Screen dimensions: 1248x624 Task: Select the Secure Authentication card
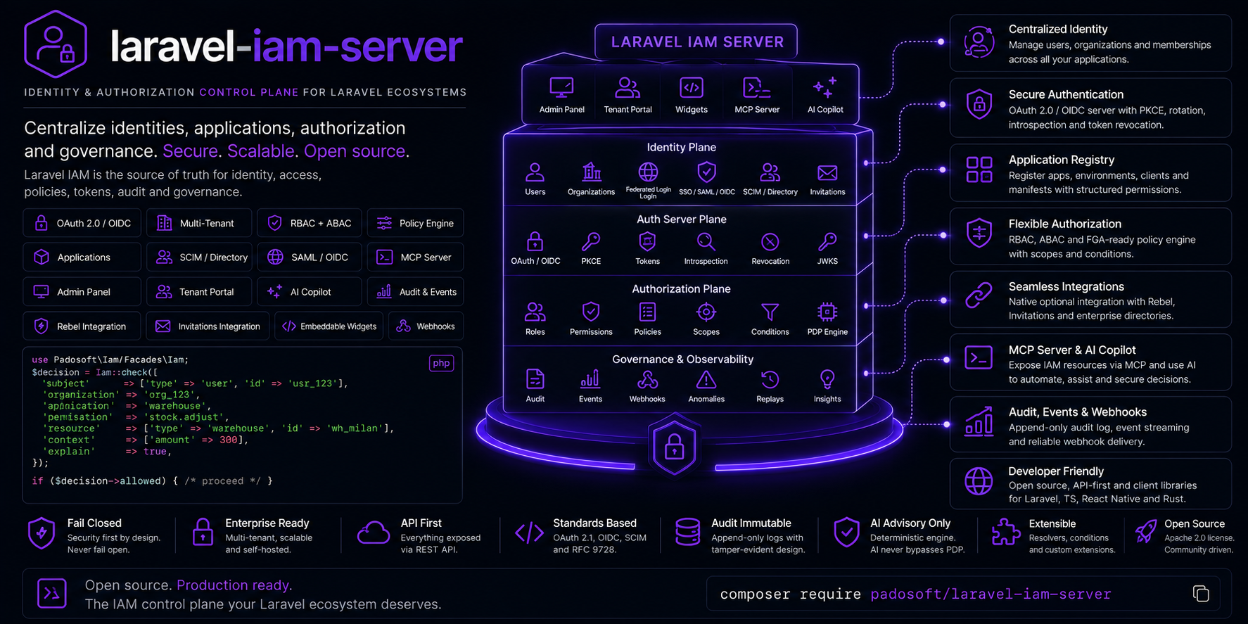pos(1090,108)
